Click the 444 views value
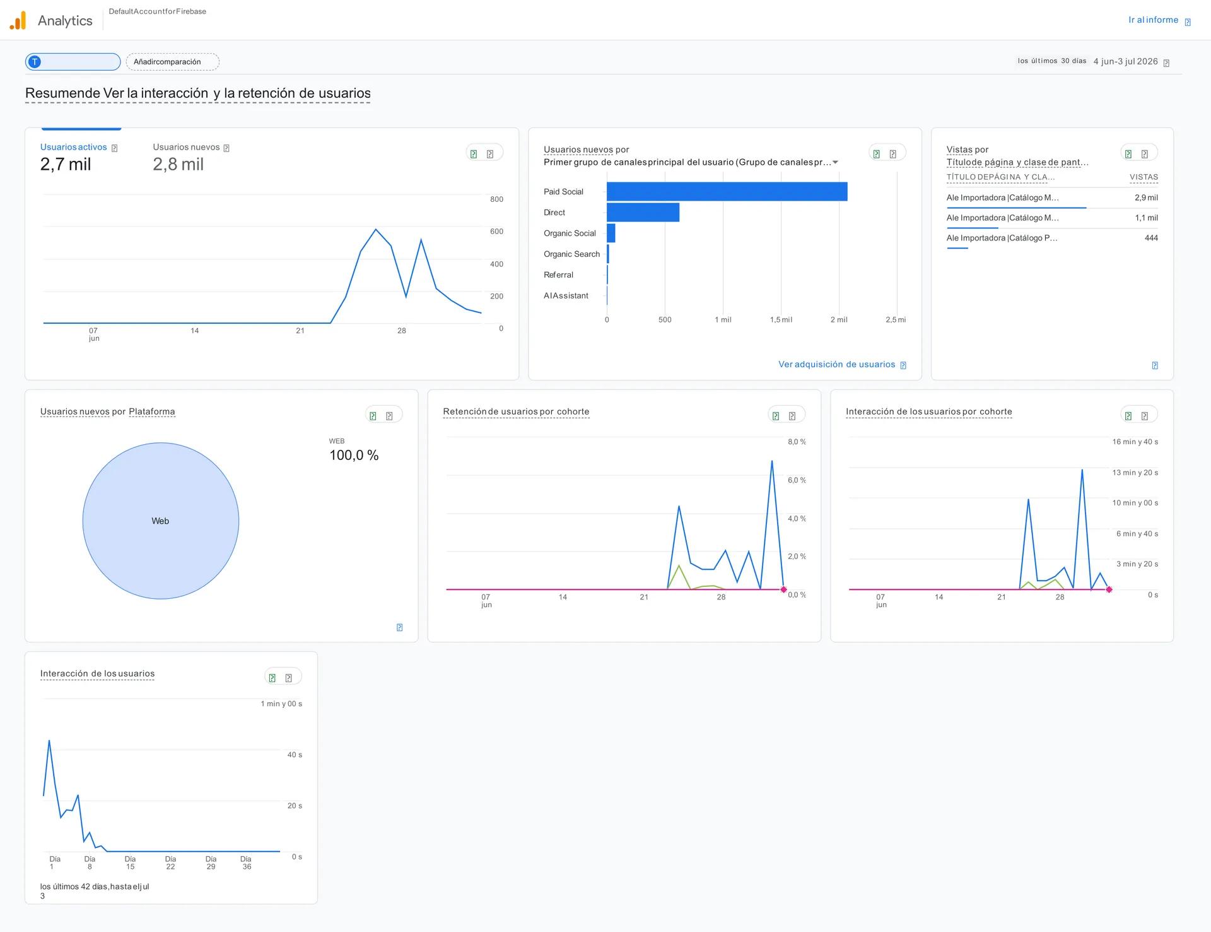This screenshot has width=1211, height=932. tap(1151, 238)
